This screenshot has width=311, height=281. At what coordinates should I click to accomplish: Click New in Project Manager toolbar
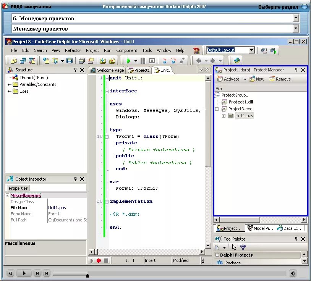coord(257,79)
